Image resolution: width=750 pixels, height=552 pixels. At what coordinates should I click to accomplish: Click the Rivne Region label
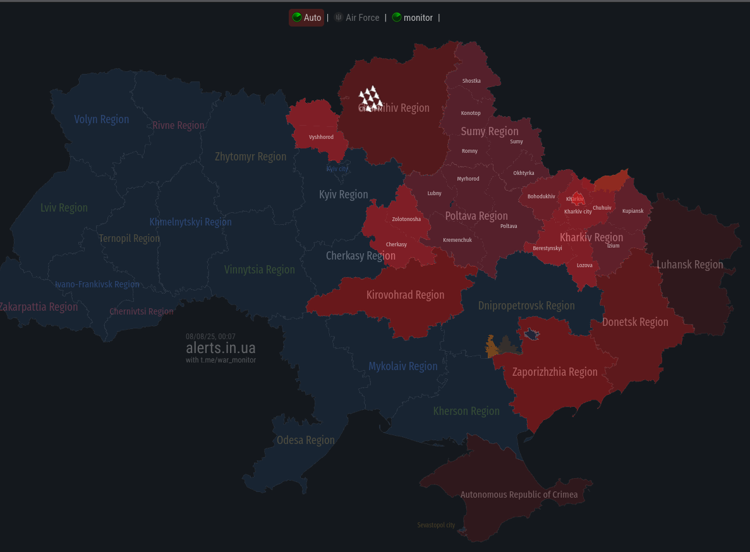(x=178, y=125)
